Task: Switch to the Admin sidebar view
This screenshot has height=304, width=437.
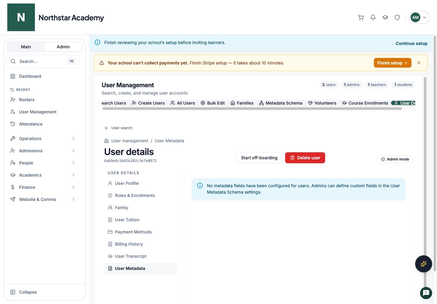Action: (x=63, y=47)
